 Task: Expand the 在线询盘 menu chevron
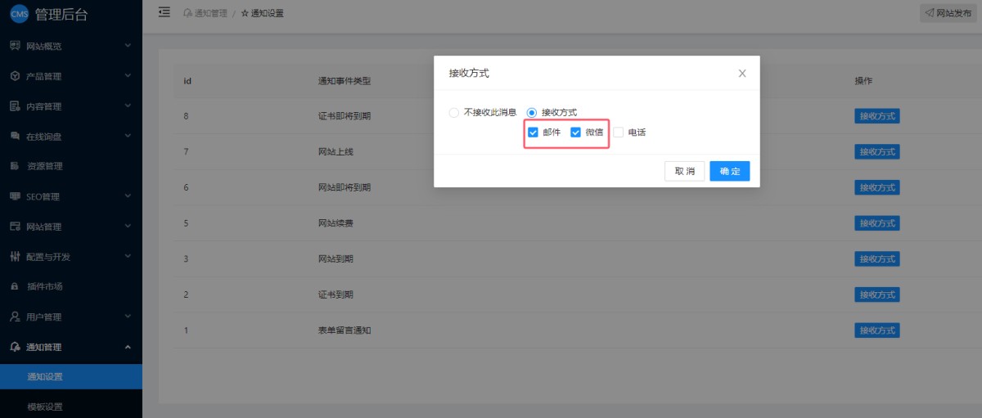(x=128, y=136)
